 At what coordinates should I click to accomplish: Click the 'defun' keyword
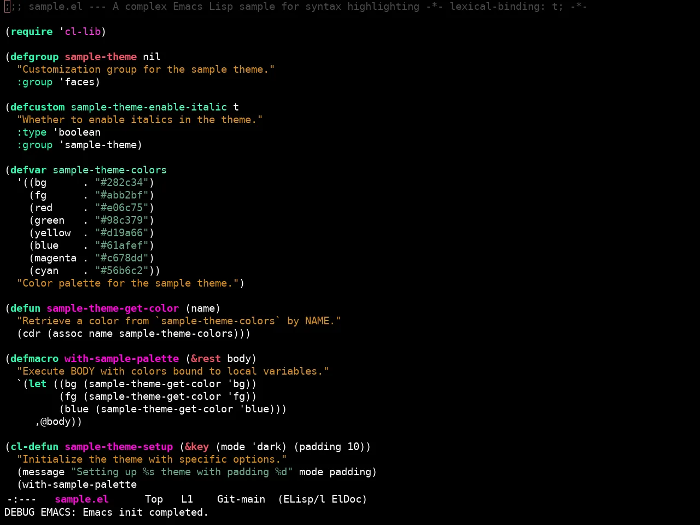click(26, 308)
